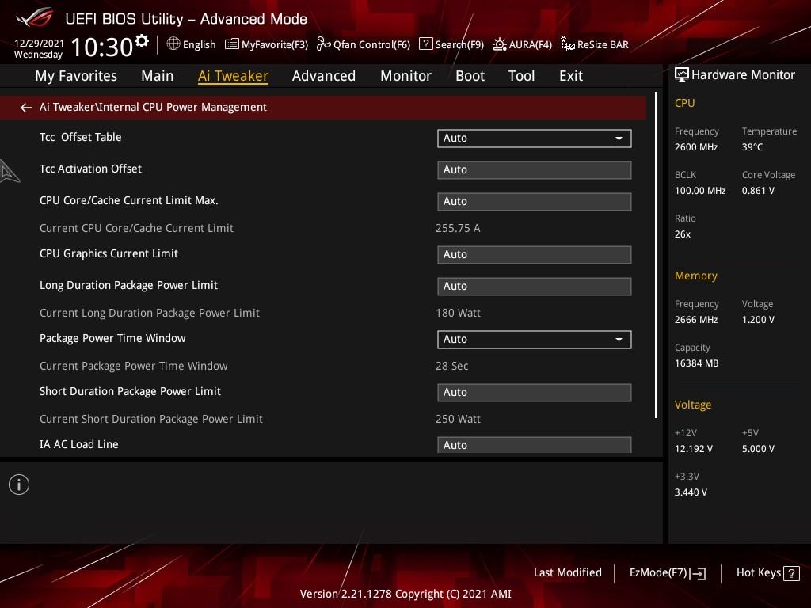This screenshot has height=608, width=811.
Task: Click the 28 Sec value
Action: [451, 366]
